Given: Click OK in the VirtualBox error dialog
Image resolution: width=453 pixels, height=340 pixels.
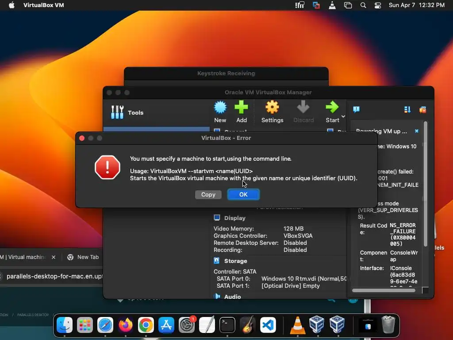Looking at the screenshot, I should 243,195.
